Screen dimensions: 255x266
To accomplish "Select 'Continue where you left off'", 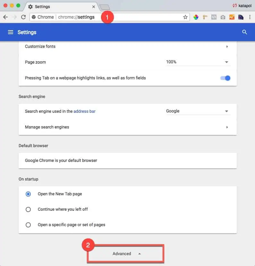I will click(28, 209).
